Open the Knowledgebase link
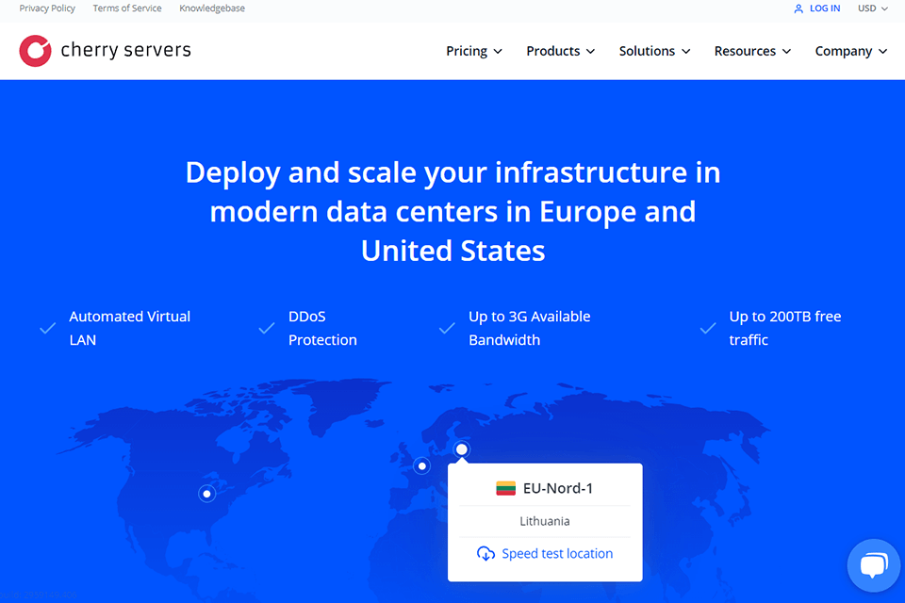Screen dimensions: 905x603 212,8
